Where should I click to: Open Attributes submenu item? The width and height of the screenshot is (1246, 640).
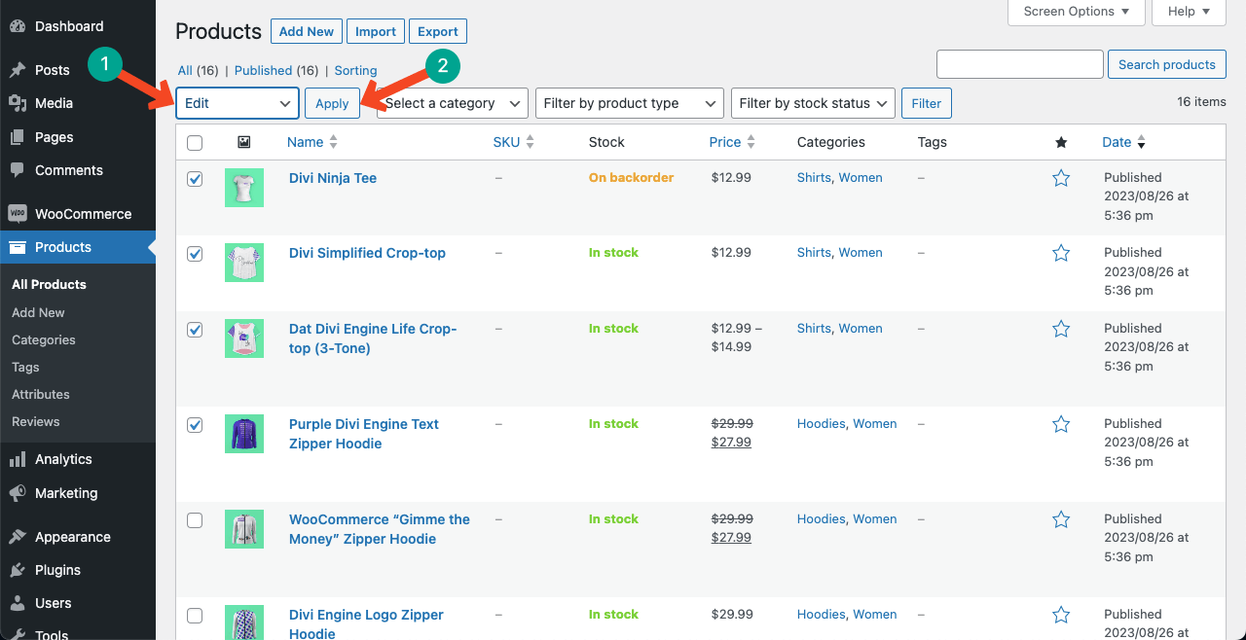[41, 394]
